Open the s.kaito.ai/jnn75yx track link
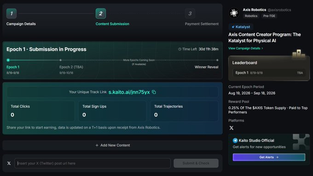This screenshot has height=176, width=313. click(129, 92)
